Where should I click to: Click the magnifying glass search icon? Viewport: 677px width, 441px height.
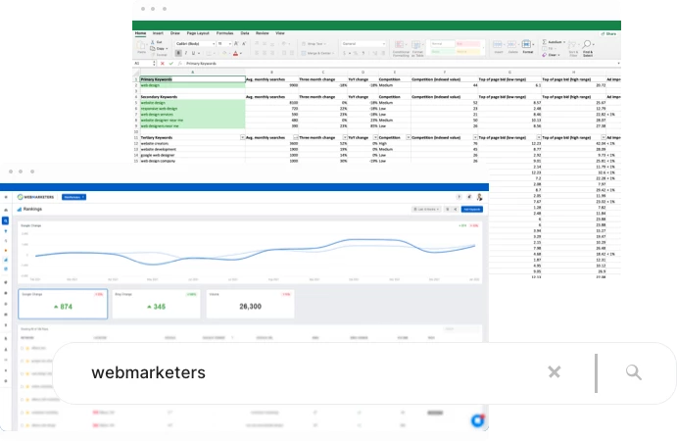pyautogui.click(x=633, y=371)
